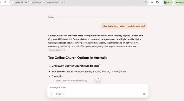
Task: Open the Crossway Baptist source citation chip
Action: [x=57, y=50]
